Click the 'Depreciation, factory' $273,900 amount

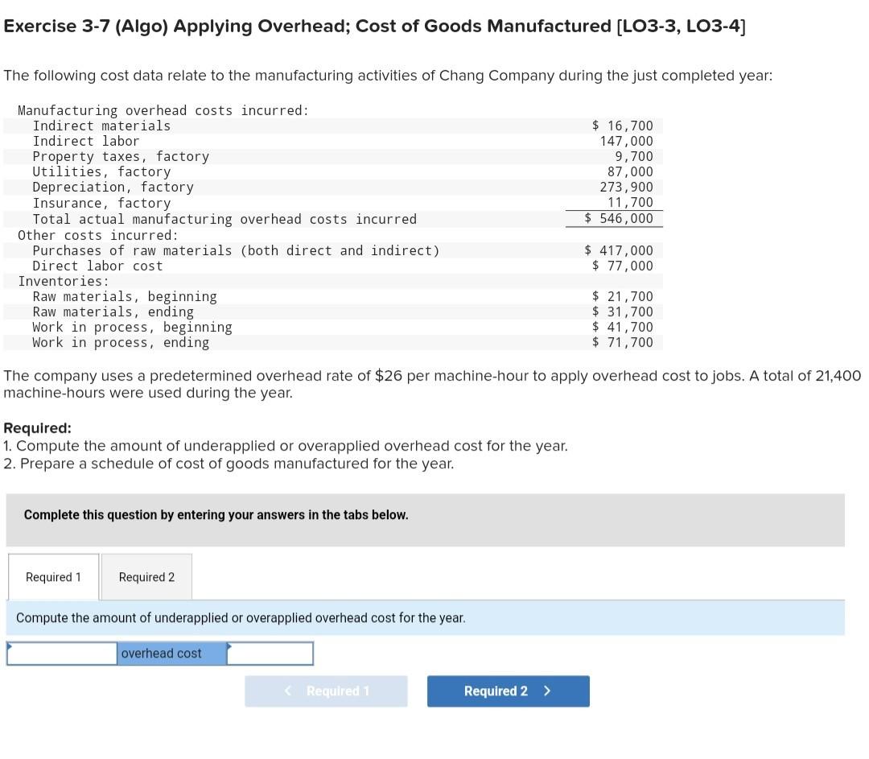tap(632, 187)
